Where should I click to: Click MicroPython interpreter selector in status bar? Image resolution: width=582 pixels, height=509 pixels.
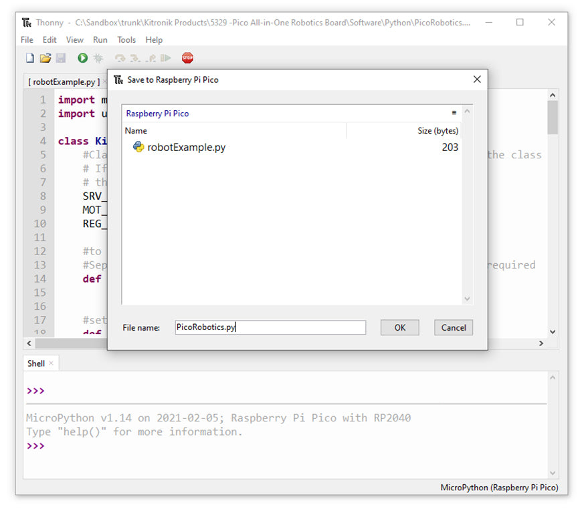[x=499, y=488]
